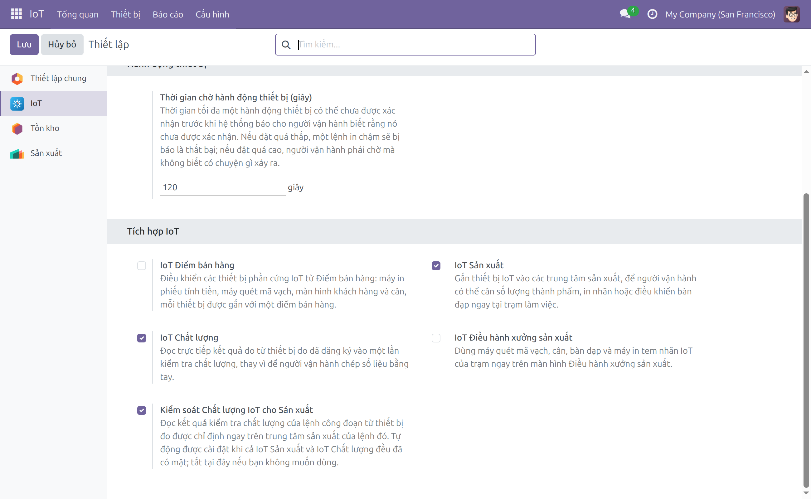The height and width of the screenshot is (499, 811).
Task: Click the Lưu save button
Action: 24,45
